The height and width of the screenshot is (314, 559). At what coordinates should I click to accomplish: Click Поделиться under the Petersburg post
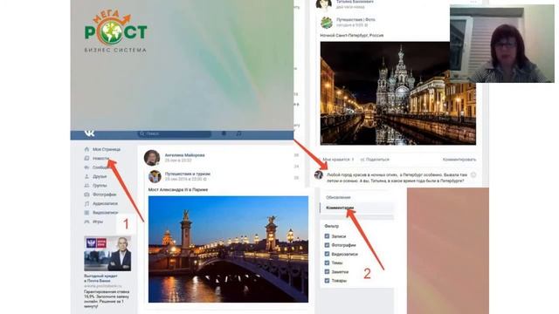375,160
